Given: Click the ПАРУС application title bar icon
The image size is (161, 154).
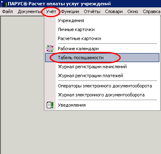Looking at the screenshot, I should pyautogui.click(x=4, y=4).
